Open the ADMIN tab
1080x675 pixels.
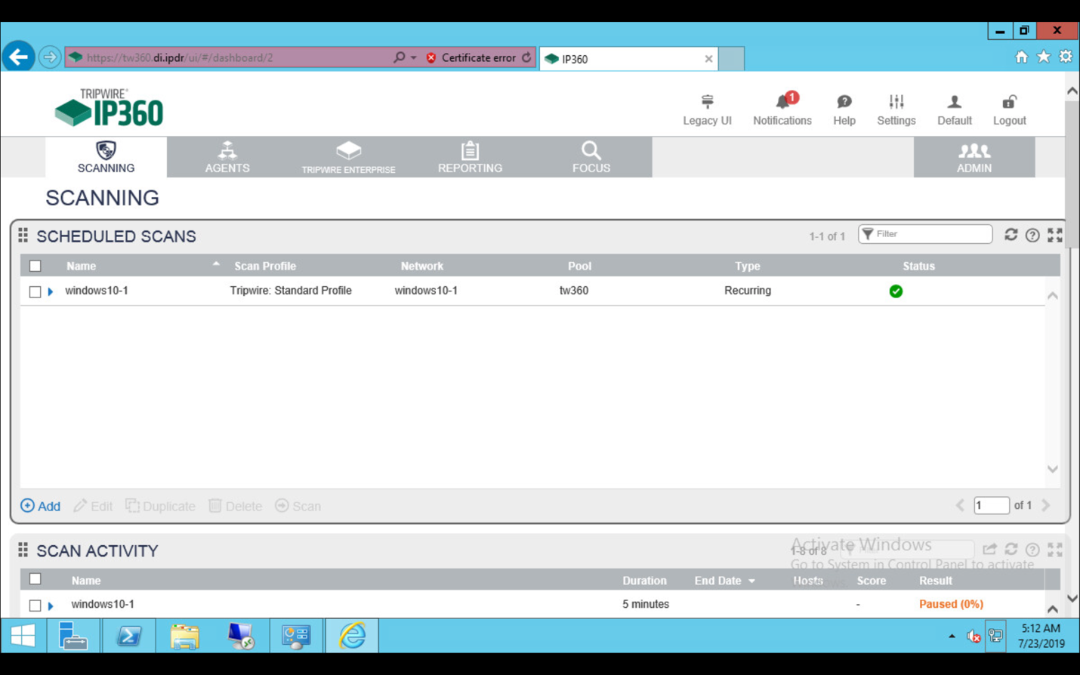[974, 157]
